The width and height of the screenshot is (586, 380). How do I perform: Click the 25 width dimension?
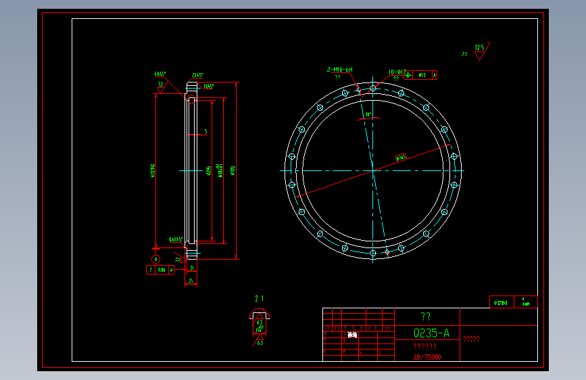coord(191,281)
